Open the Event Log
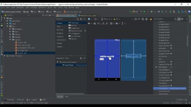The height and width of the screenshot is (107, 191). tap(181, 100)
